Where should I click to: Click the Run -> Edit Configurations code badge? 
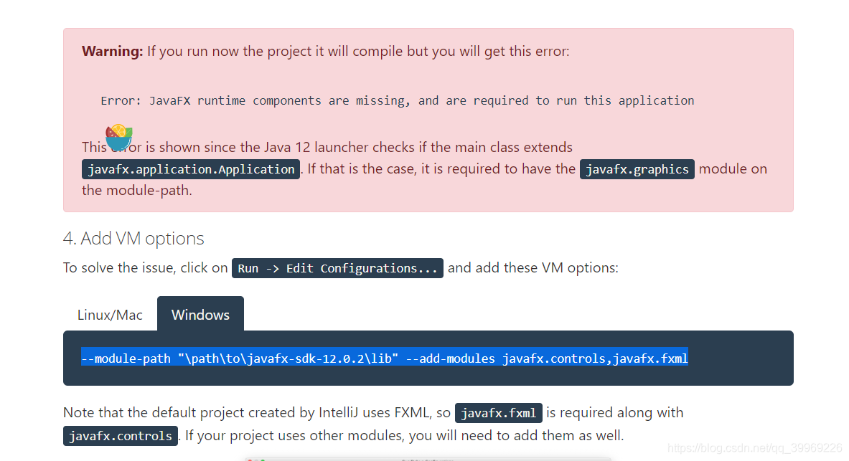337,268
